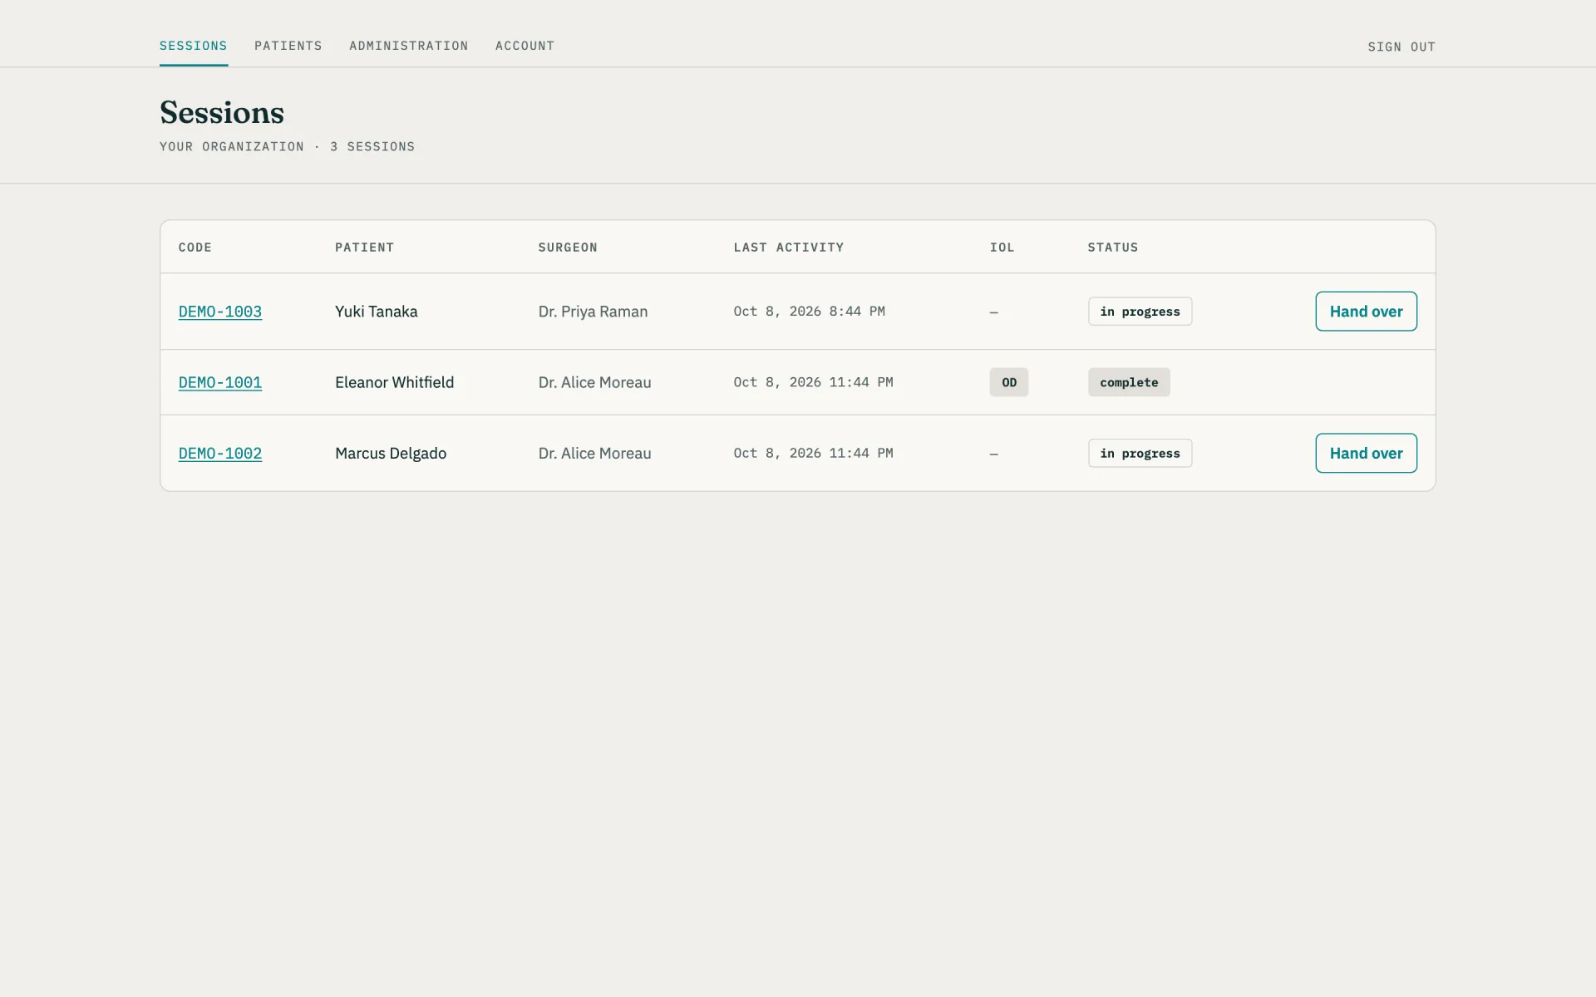Click the complete status badge
Screen dimensions: 1596x997
(1129, 382)
